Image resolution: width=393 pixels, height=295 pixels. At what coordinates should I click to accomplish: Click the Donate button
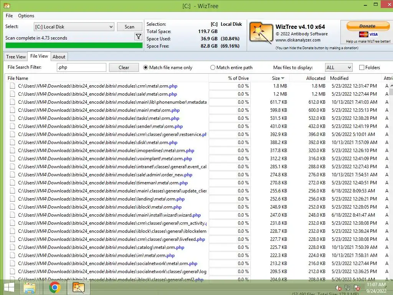pos(368,26)
